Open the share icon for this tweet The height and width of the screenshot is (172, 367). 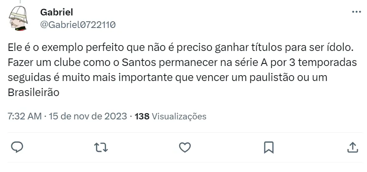352,147
